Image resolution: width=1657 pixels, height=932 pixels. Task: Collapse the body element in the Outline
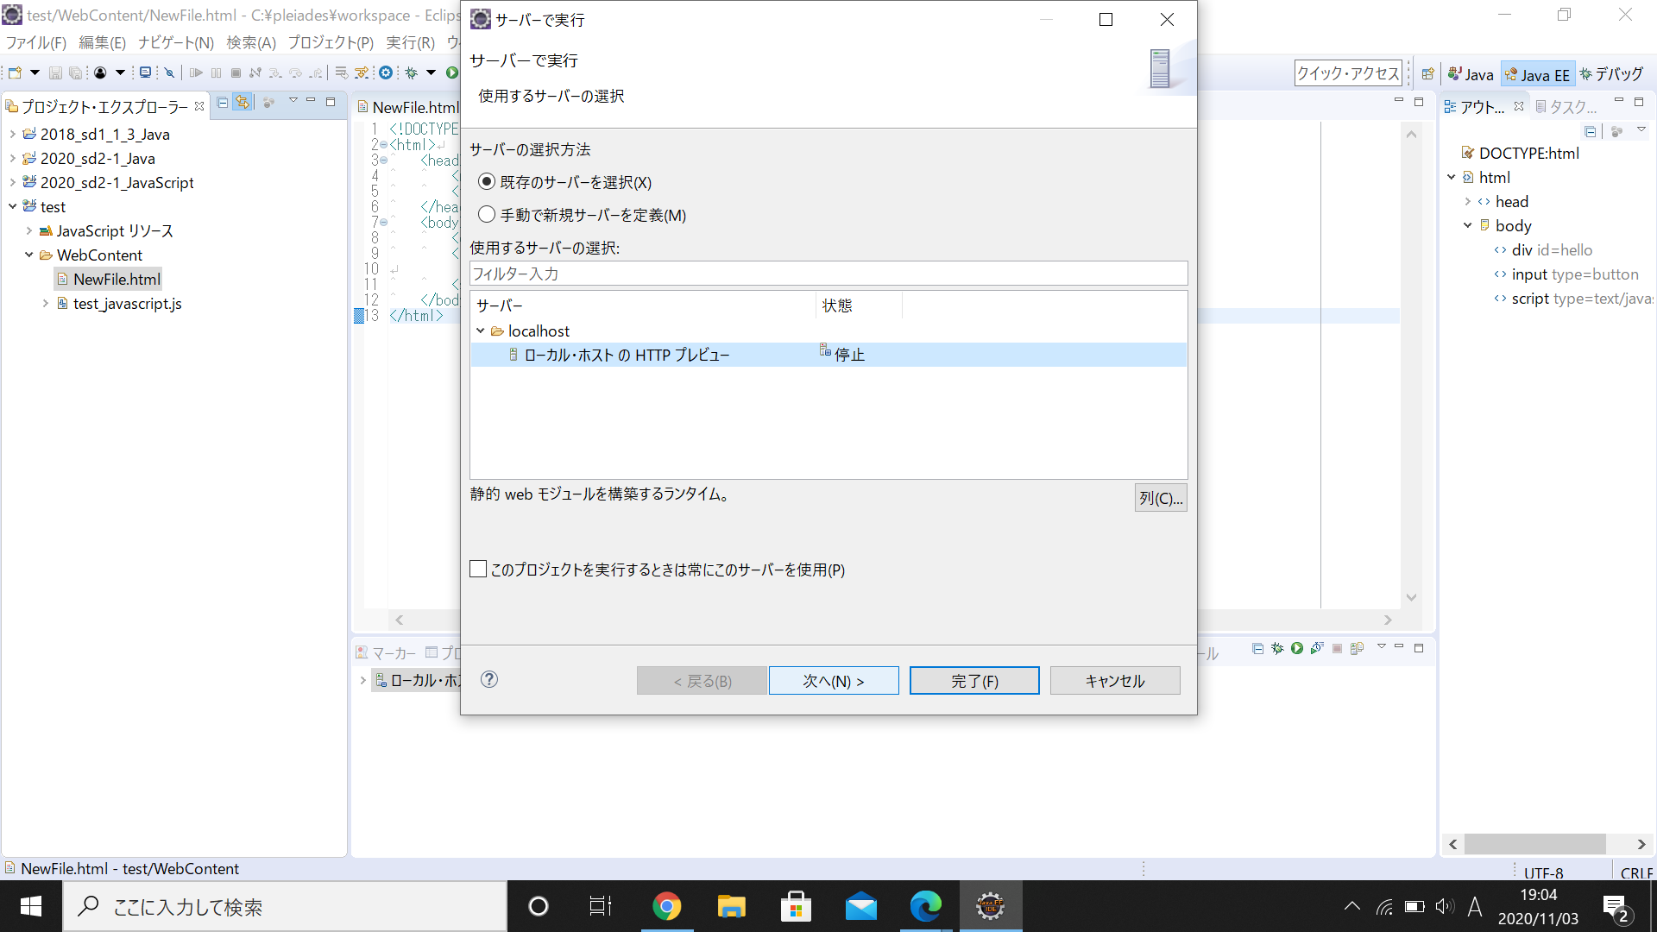[x=1468, y=225]
